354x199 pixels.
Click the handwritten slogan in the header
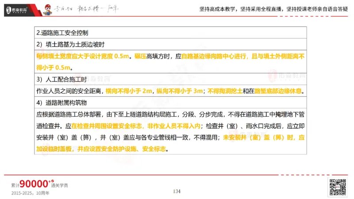[x=86, y=9]
